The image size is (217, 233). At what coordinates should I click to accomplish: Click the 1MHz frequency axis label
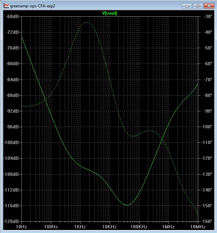168,227
